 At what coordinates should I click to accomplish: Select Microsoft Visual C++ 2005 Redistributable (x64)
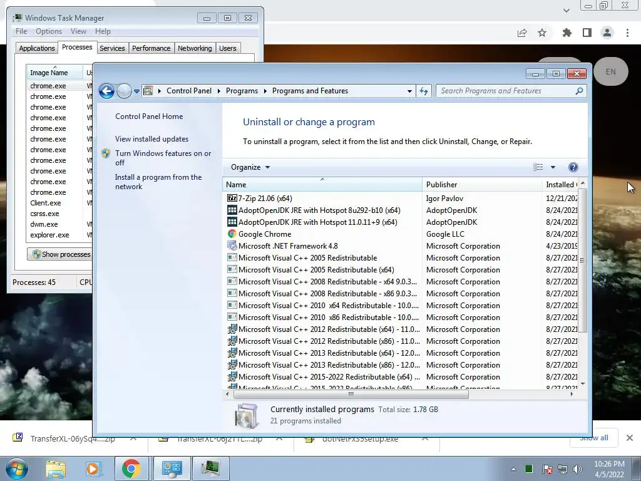tap(316, 269)
